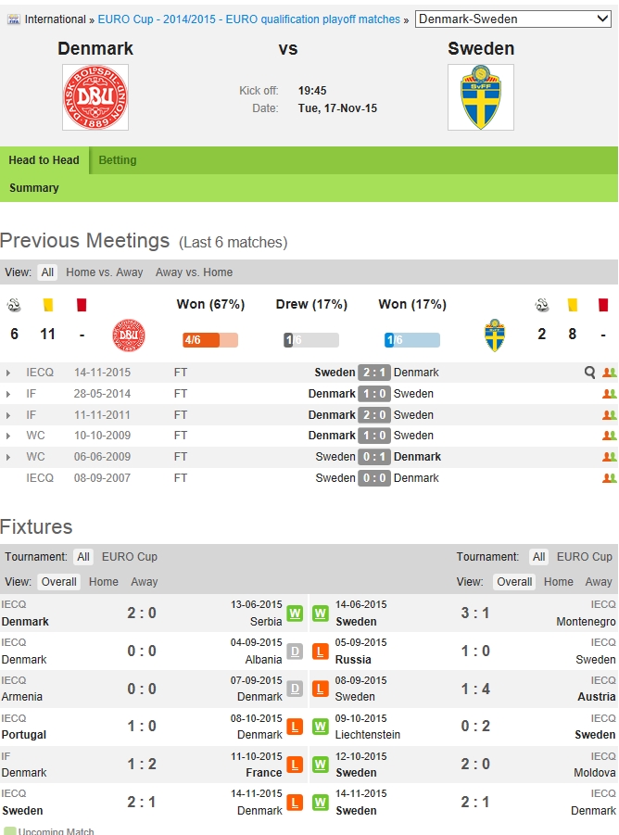Screen dimensions: 619x835
Task: Click small Denmark crest in Previous Meetings
Action: 128,335
